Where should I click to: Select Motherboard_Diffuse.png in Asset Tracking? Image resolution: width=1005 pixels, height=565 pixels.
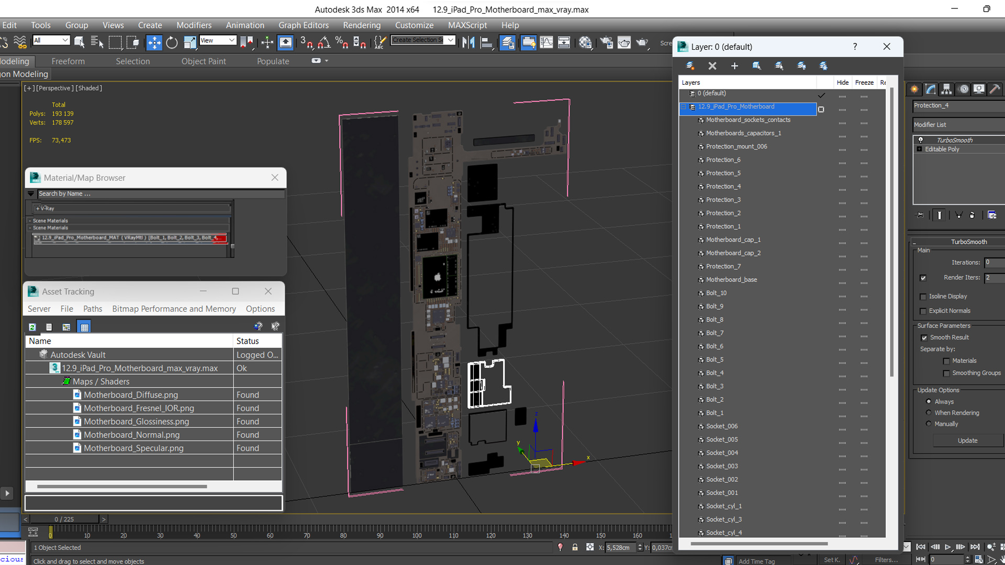coord(131,395)
